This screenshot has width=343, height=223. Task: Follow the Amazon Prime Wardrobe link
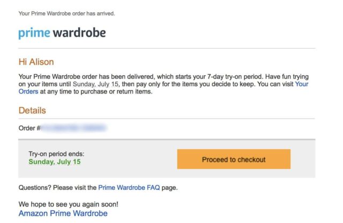pos(63,213)
